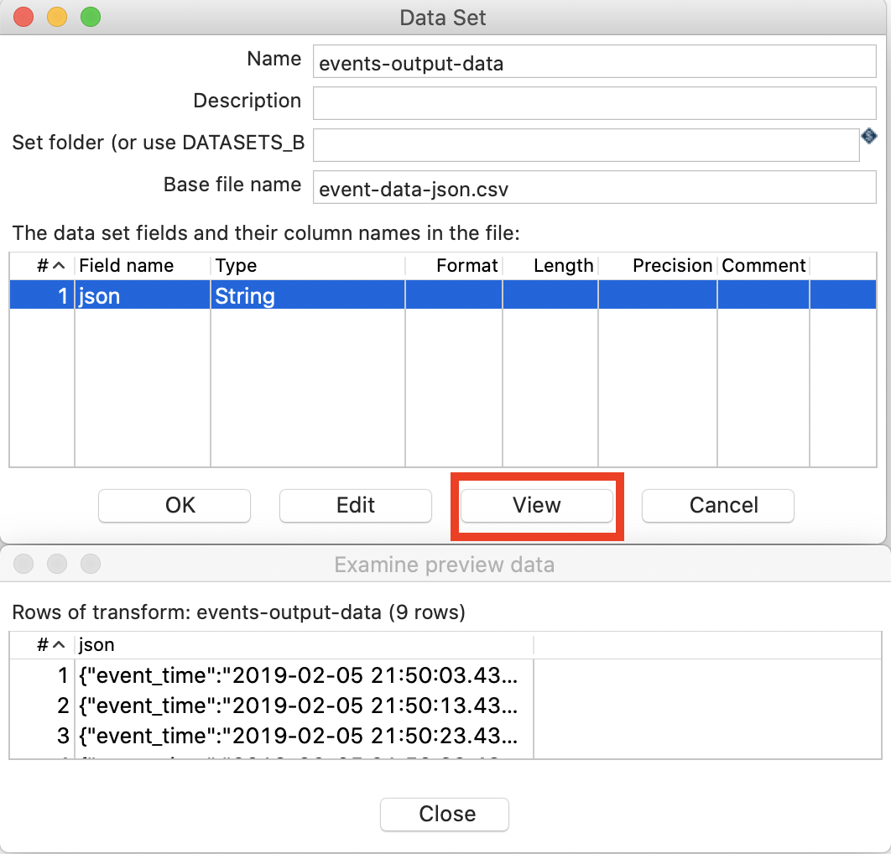Click the Name input field
891x854 pixels.
pos(594,62)
